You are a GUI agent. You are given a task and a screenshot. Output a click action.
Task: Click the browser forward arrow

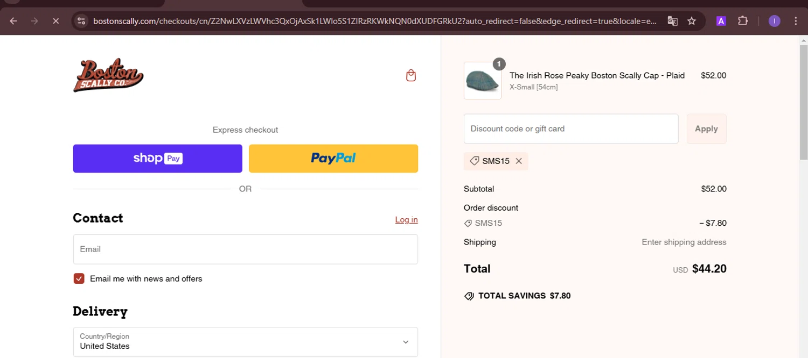pyautogui.click(x=34, y=21)
